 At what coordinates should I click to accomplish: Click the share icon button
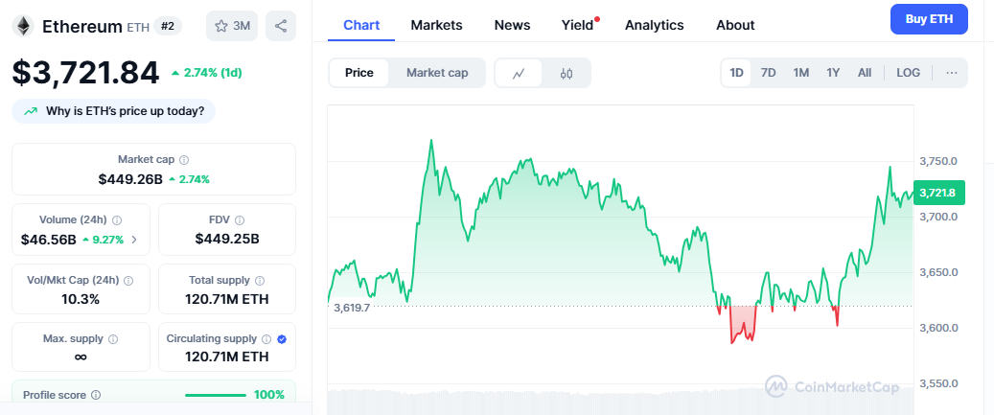281,26
